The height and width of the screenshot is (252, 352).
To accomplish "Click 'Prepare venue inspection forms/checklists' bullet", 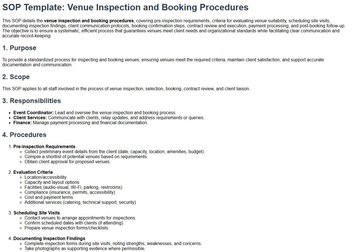I will [x=67, y=228].
